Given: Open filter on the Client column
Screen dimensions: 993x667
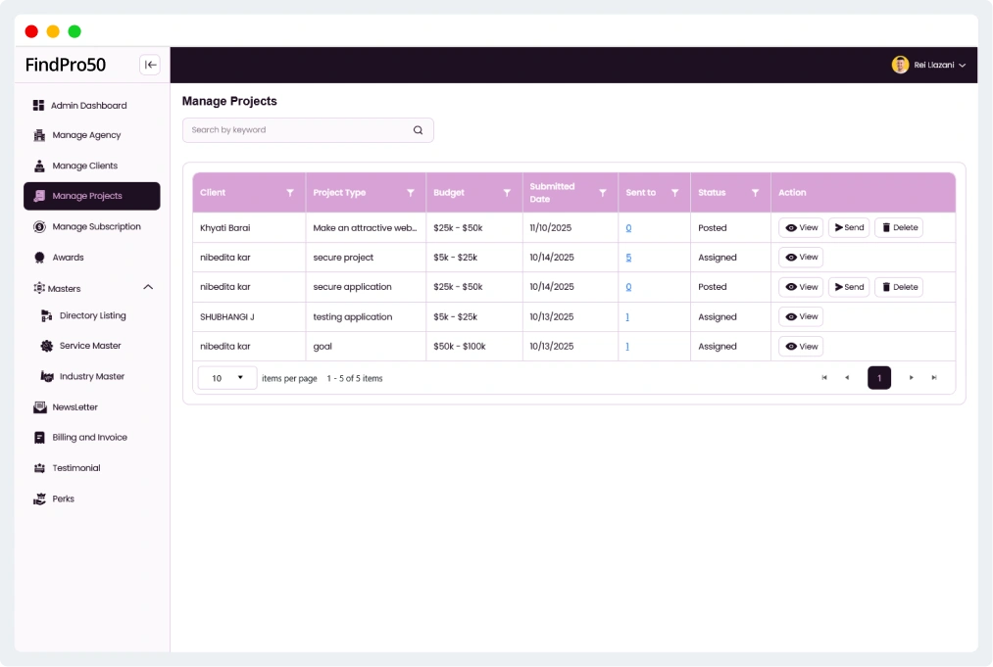Looking at the screenshot, I should [x=290, y=193].
